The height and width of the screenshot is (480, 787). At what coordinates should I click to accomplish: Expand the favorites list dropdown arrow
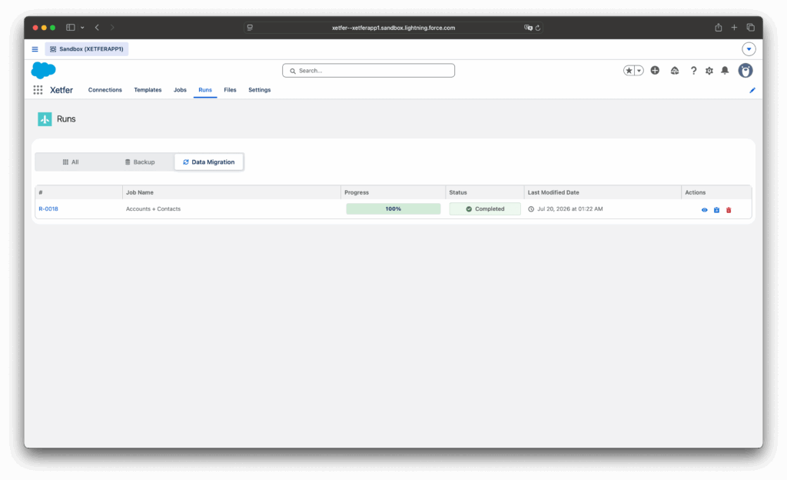point(639,71)
